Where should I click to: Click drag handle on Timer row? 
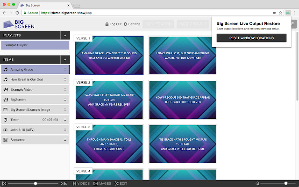[x=65, y=120]
